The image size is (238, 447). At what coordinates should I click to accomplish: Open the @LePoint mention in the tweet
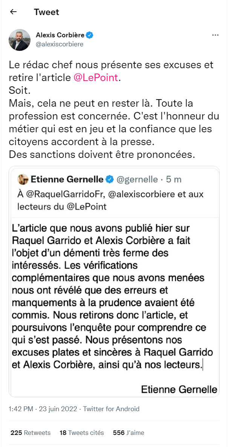[x=96, y=78]
